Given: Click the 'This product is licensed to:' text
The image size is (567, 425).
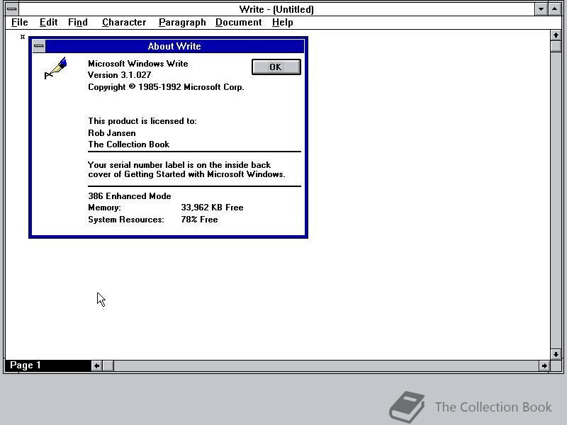Looking at the screenshot, I should pyautogui.click(x=142, y=121).
